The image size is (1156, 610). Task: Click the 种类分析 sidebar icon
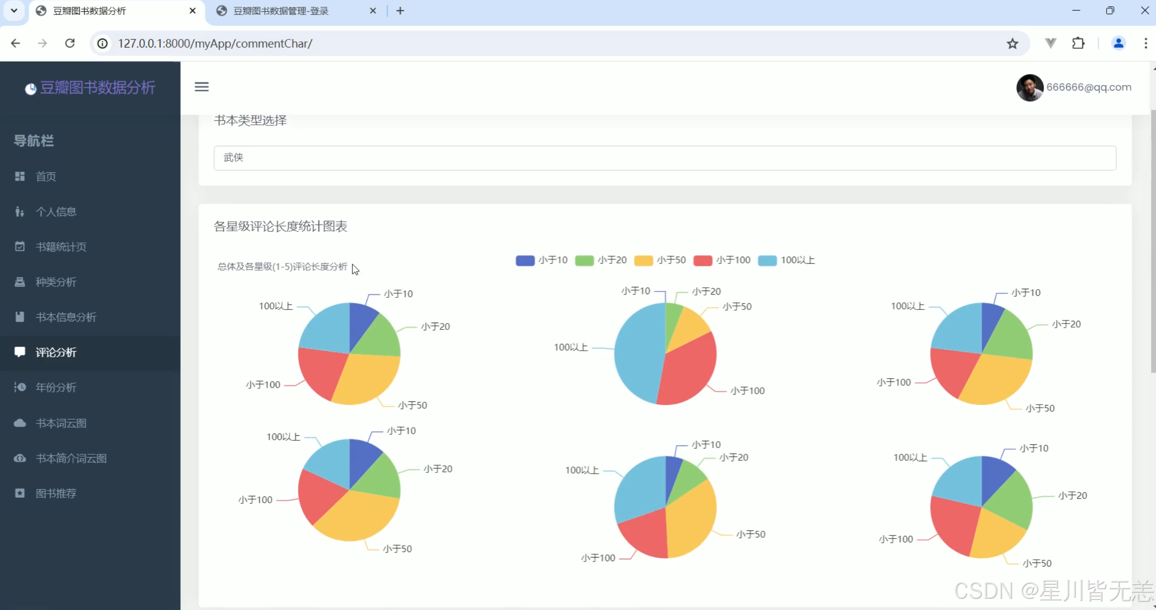(x=19, y=282)
